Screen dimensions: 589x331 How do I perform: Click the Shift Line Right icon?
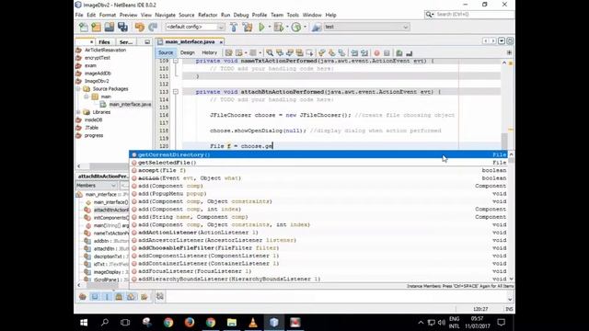[x=364, y=53]
